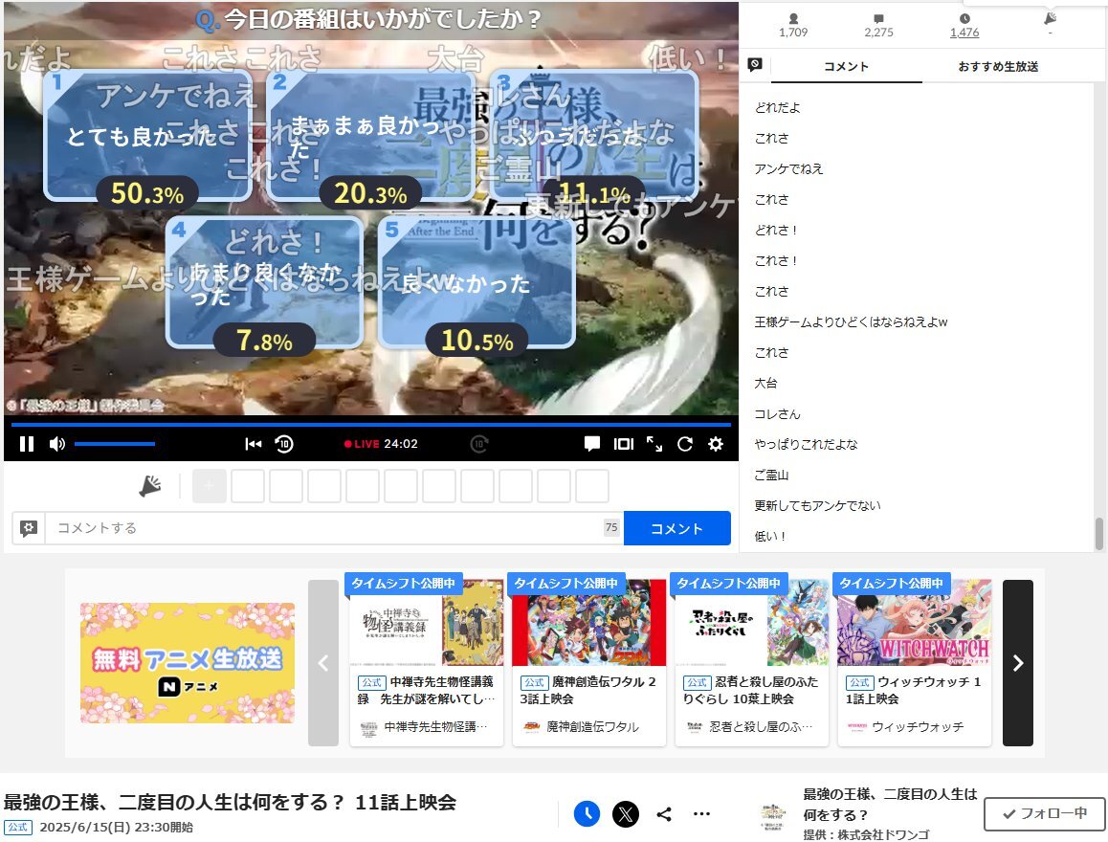The width and height of the screenshot is (1108, 842).
Task: Toggle the フォロー中 follow button
Action: point(1045,813)
